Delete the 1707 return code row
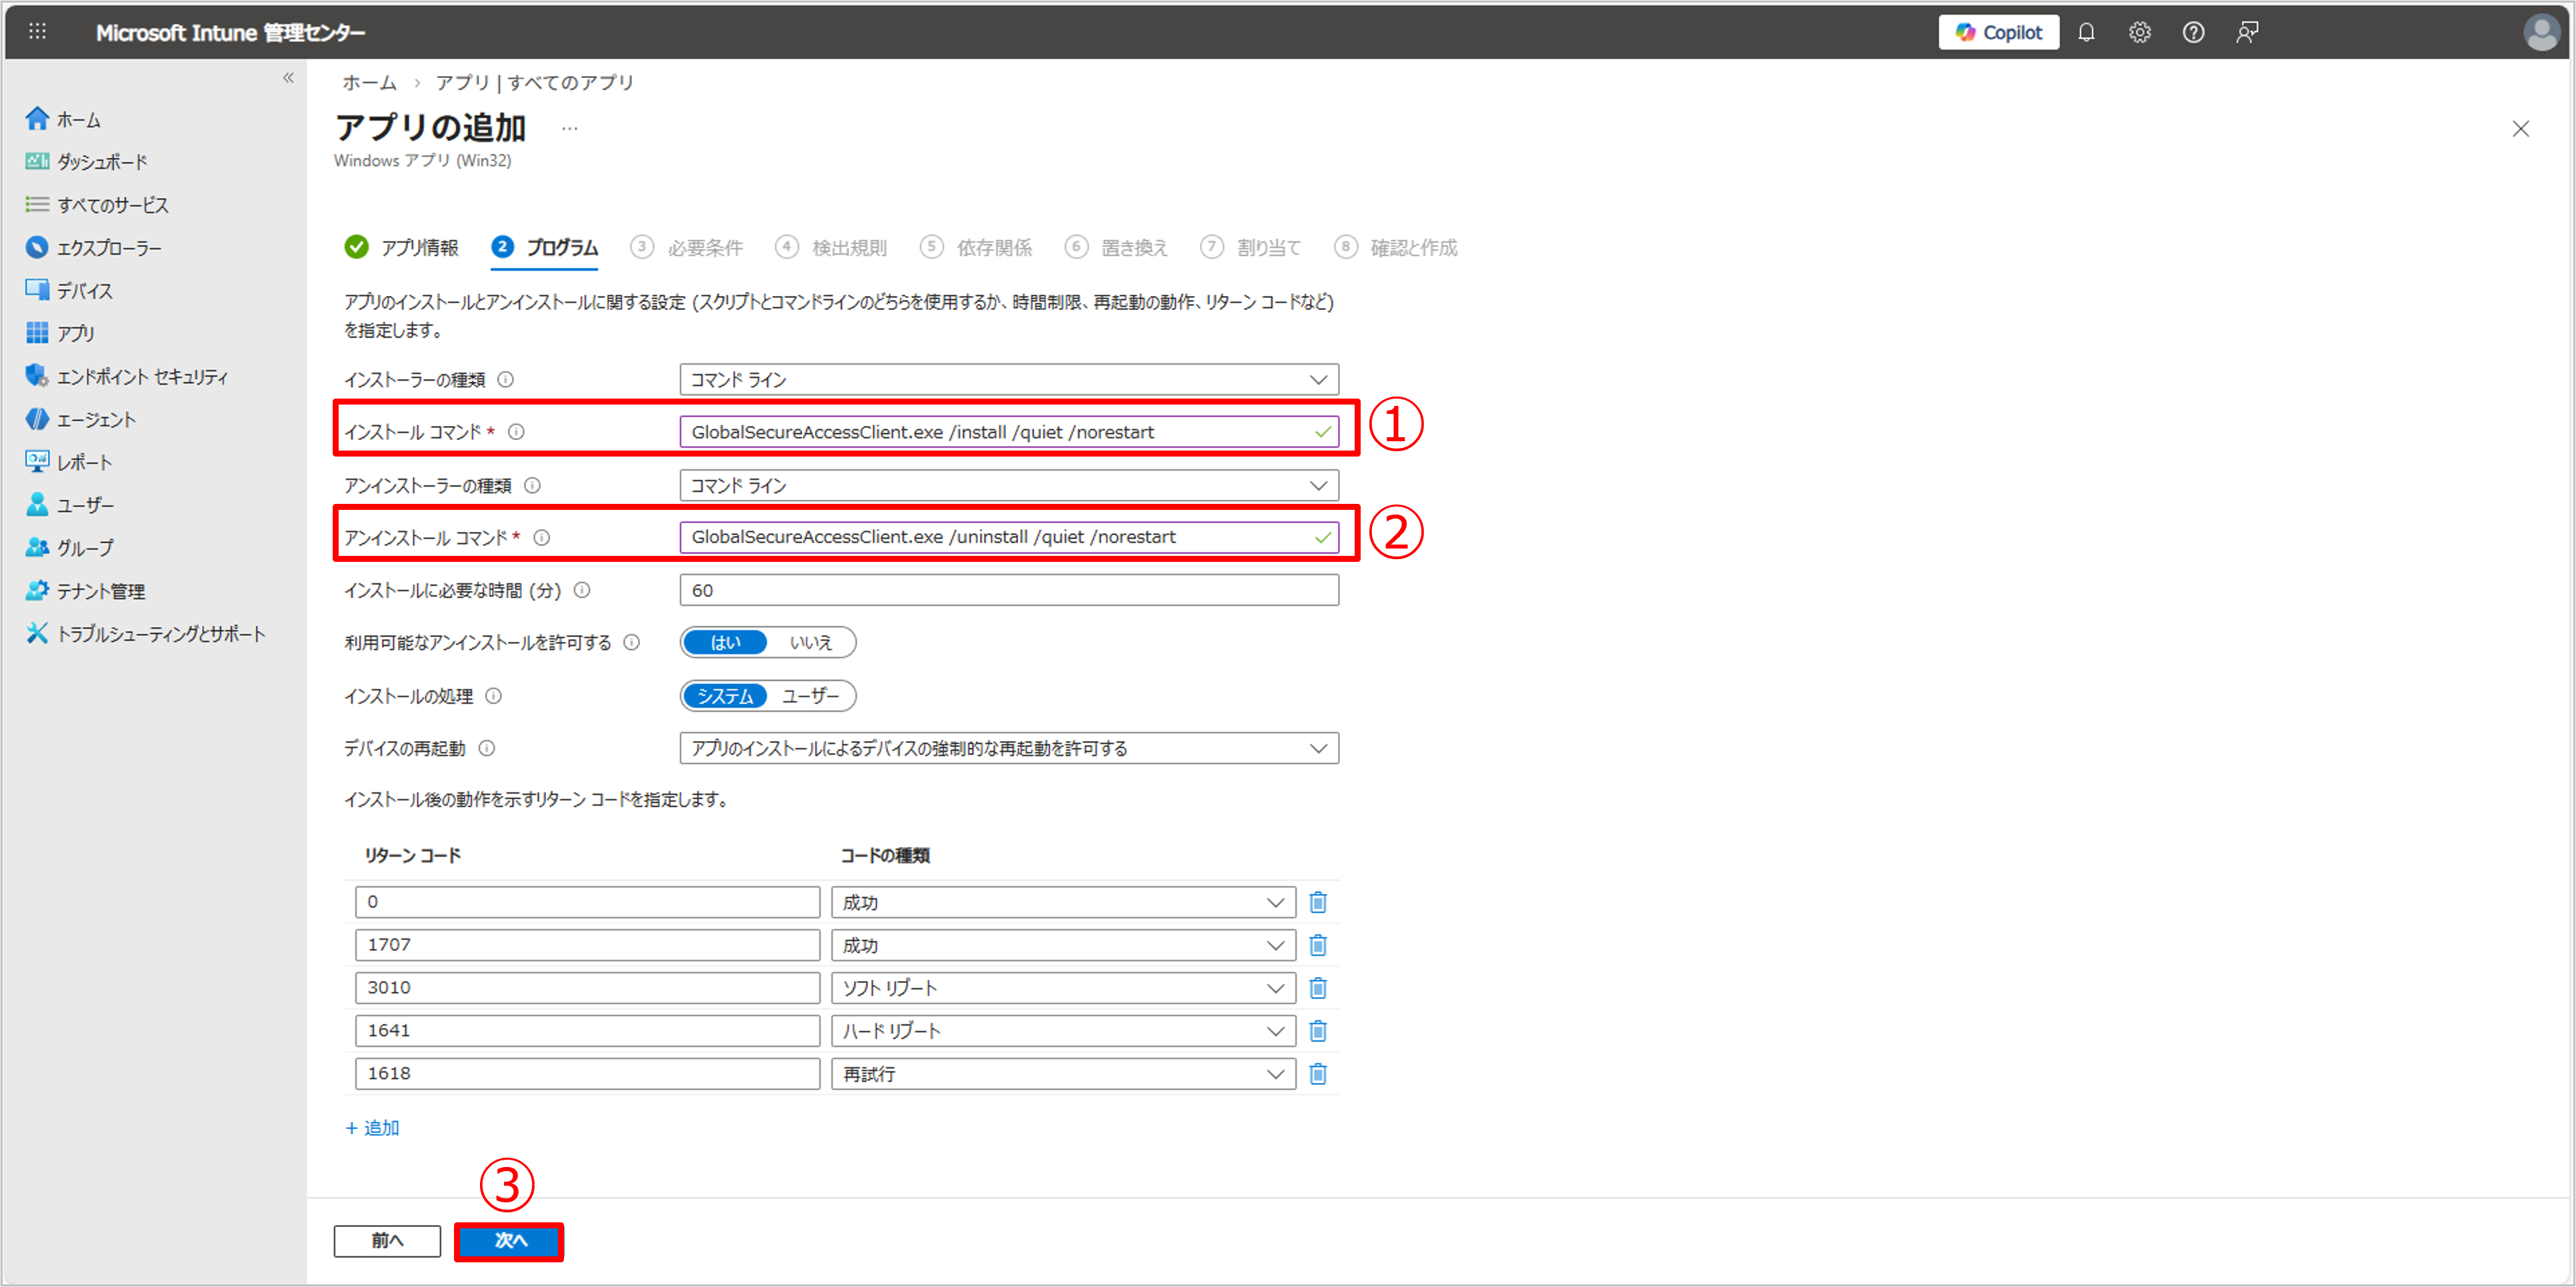2576x1287 pixels. click(x=1318, y=945)
